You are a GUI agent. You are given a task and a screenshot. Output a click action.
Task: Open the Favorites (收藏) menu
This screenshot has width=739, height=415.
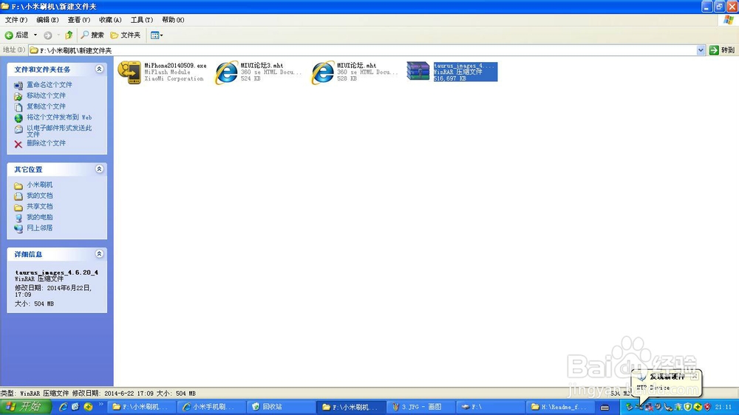tap(110, 20)
